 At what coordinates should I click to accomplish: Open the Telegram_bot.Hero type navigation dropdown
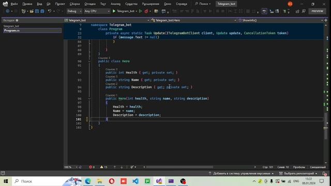pyautogui.click(x=193, y=20)
